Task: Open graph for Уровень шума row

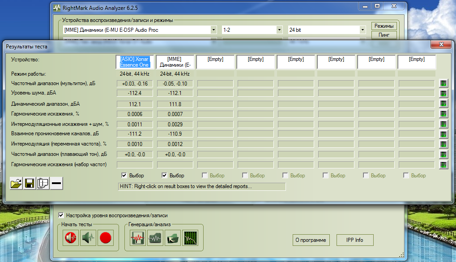Action: (x=443, y=94)
